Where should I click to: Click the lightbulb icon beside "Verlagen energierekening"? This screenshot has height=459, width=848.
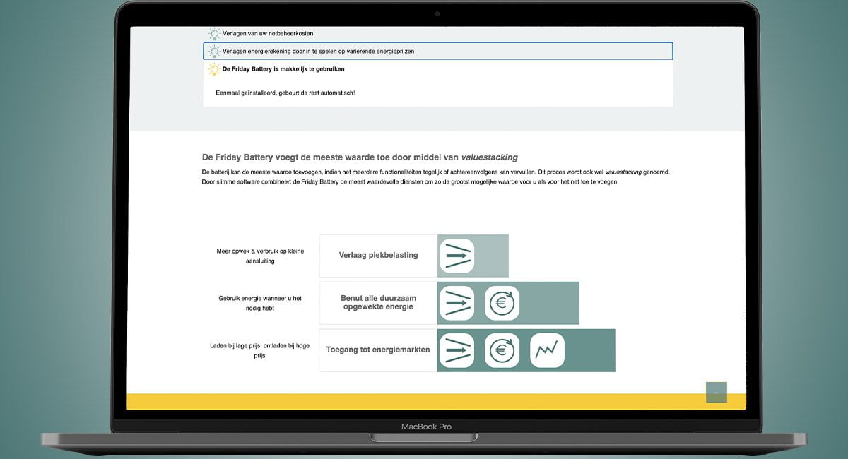point(213,52)
